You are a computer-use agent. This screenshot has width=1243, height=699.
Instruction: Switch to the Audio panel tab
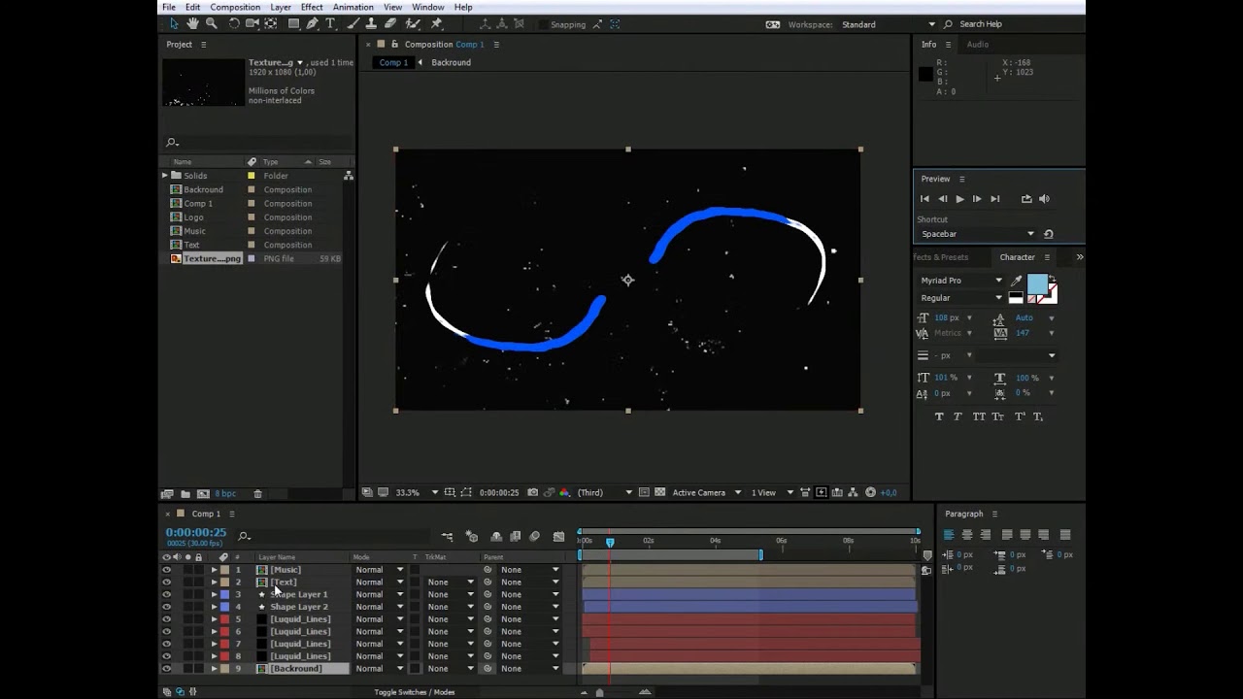(x=978, y=45)
